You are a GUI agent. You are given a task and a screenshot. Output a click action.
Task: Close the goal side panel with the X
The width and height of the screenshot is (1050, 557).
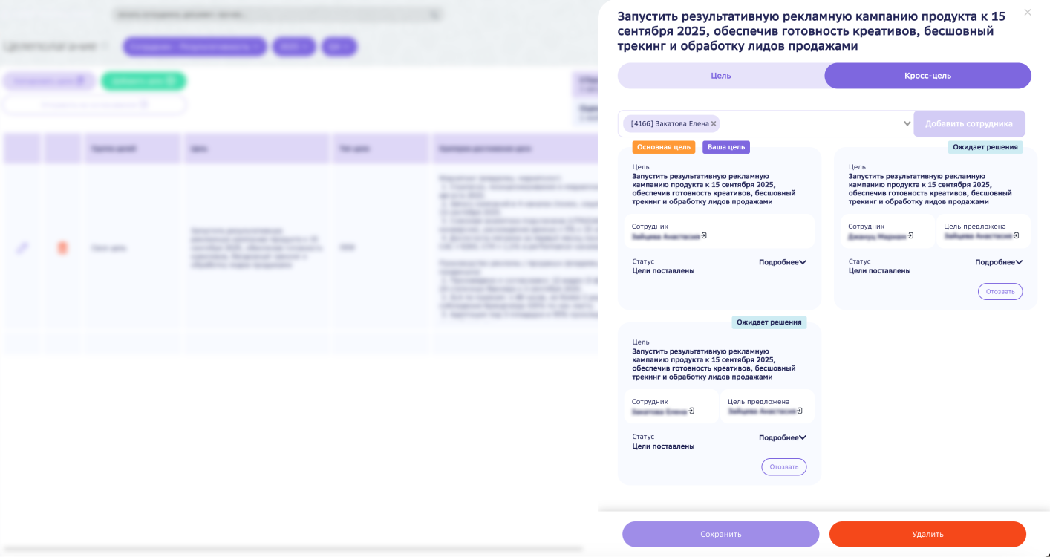tap(1028, 13)
